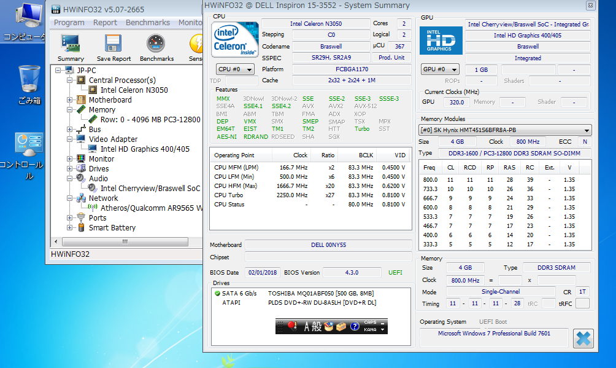Open the IME options dropdown arrow
The image size is (616, 368).
pos(382,330)
